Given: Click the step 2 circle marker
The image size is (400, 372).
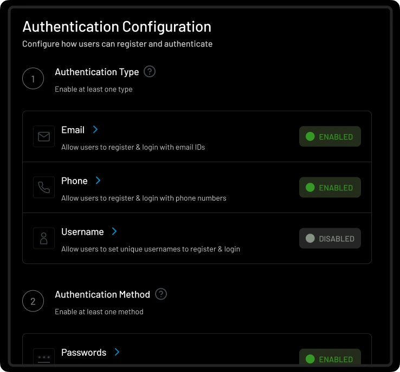Looking at the screenshot, I should coord(33,302).
